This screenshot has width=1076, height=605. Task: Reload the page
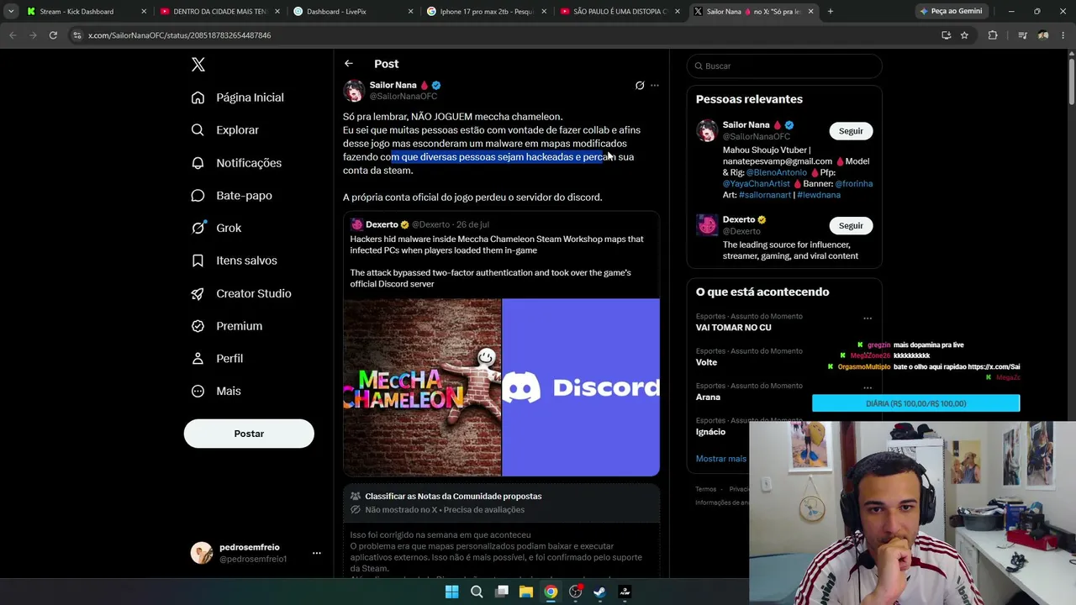click(53, 35)
